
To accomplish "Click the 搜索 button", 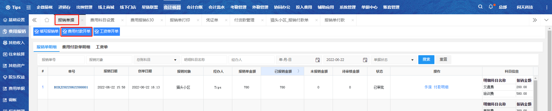I will pyautogui.click(x=426, y=60).
